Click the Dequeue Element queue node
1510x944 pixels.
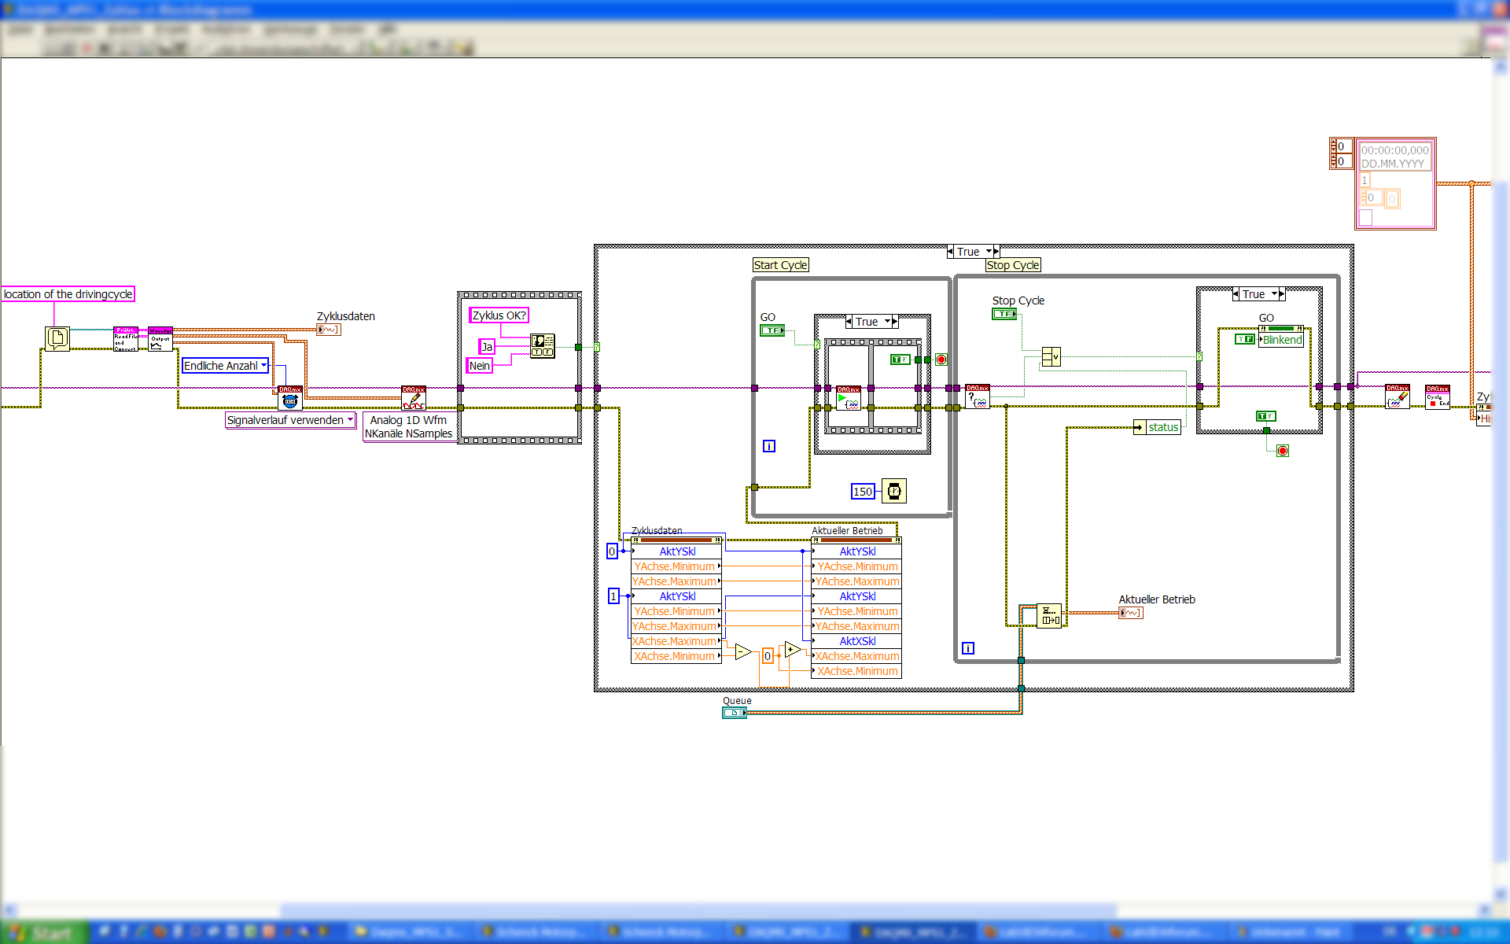[1049, 615]
